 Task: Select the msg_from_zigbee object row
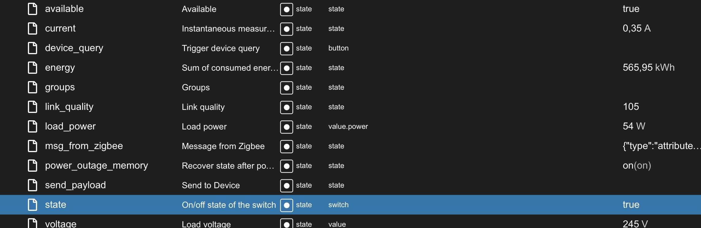click(84, 146)
